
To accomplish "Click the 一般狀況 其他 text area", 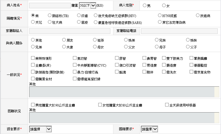I will click(122, 92).
